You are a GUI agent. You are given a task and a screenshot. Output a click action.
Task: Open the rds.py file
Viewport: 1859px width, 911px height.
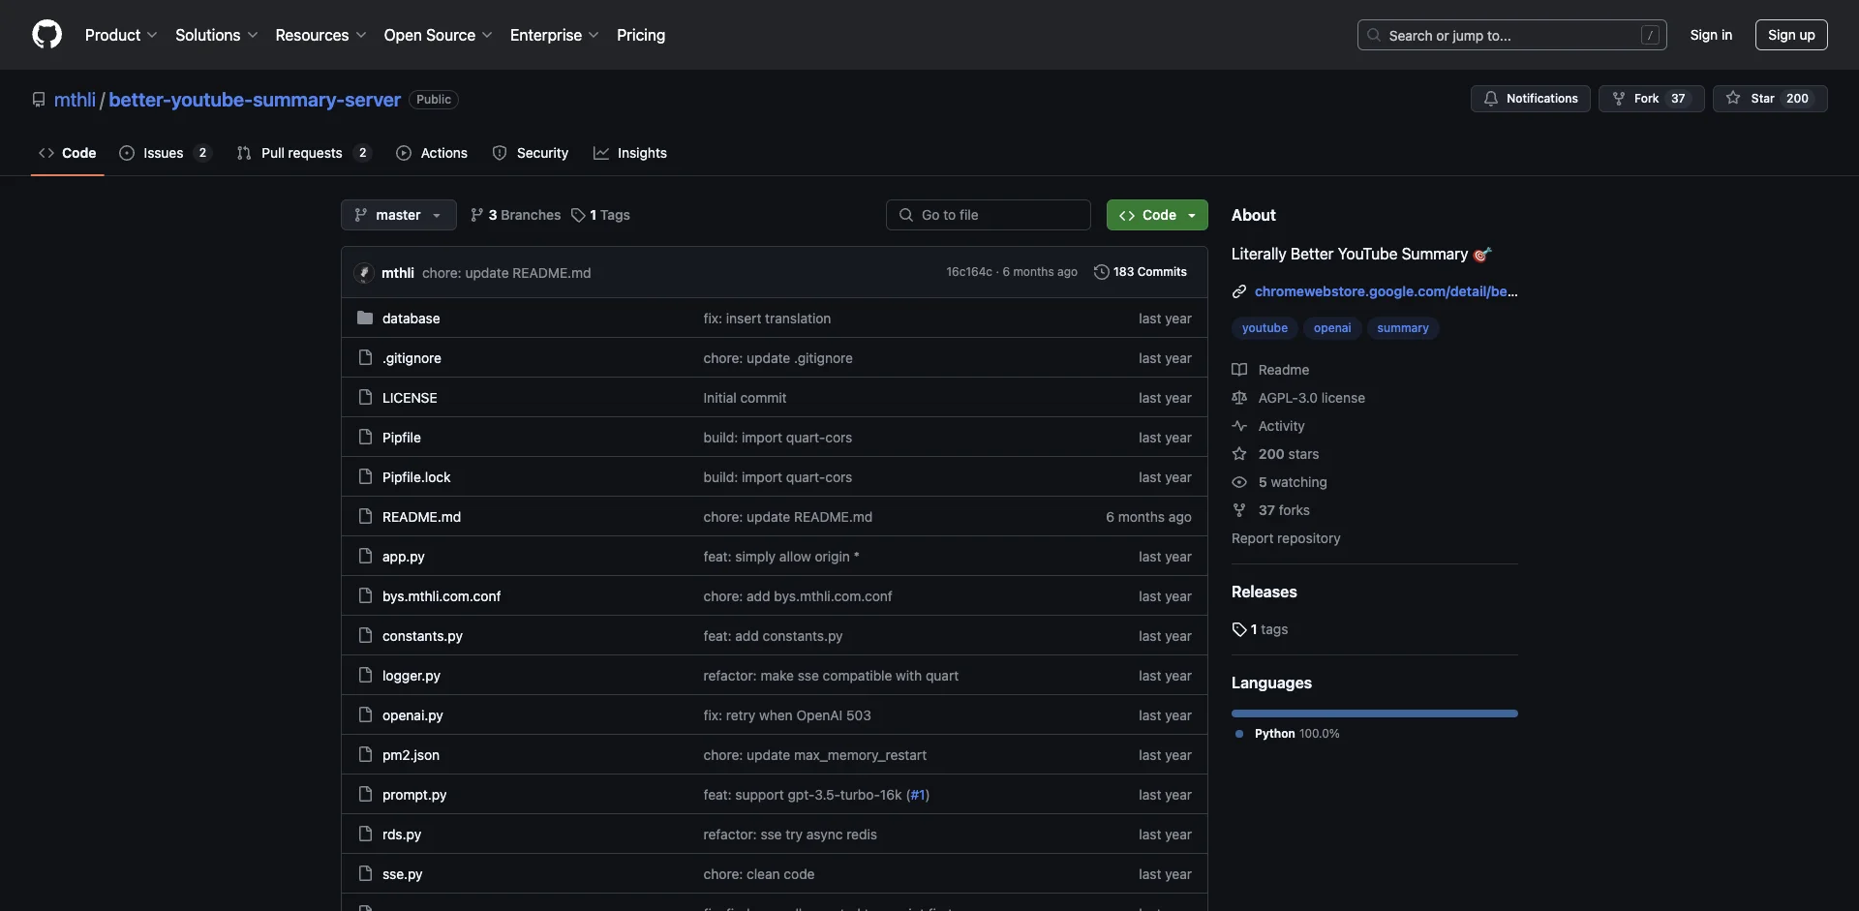pyautogui.click(x=402, y=835)
